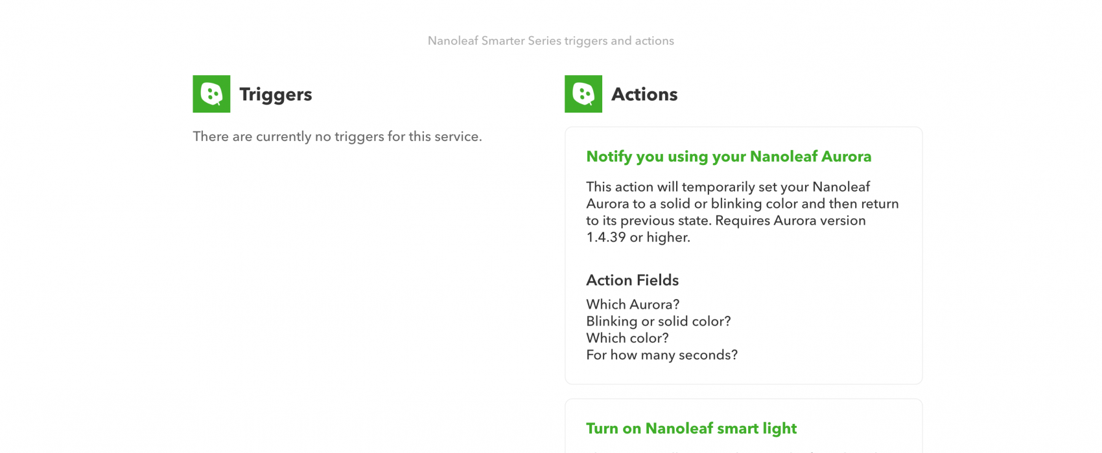
Task: Click the line starting This action will temporarily
Action: tap(728, 187)
